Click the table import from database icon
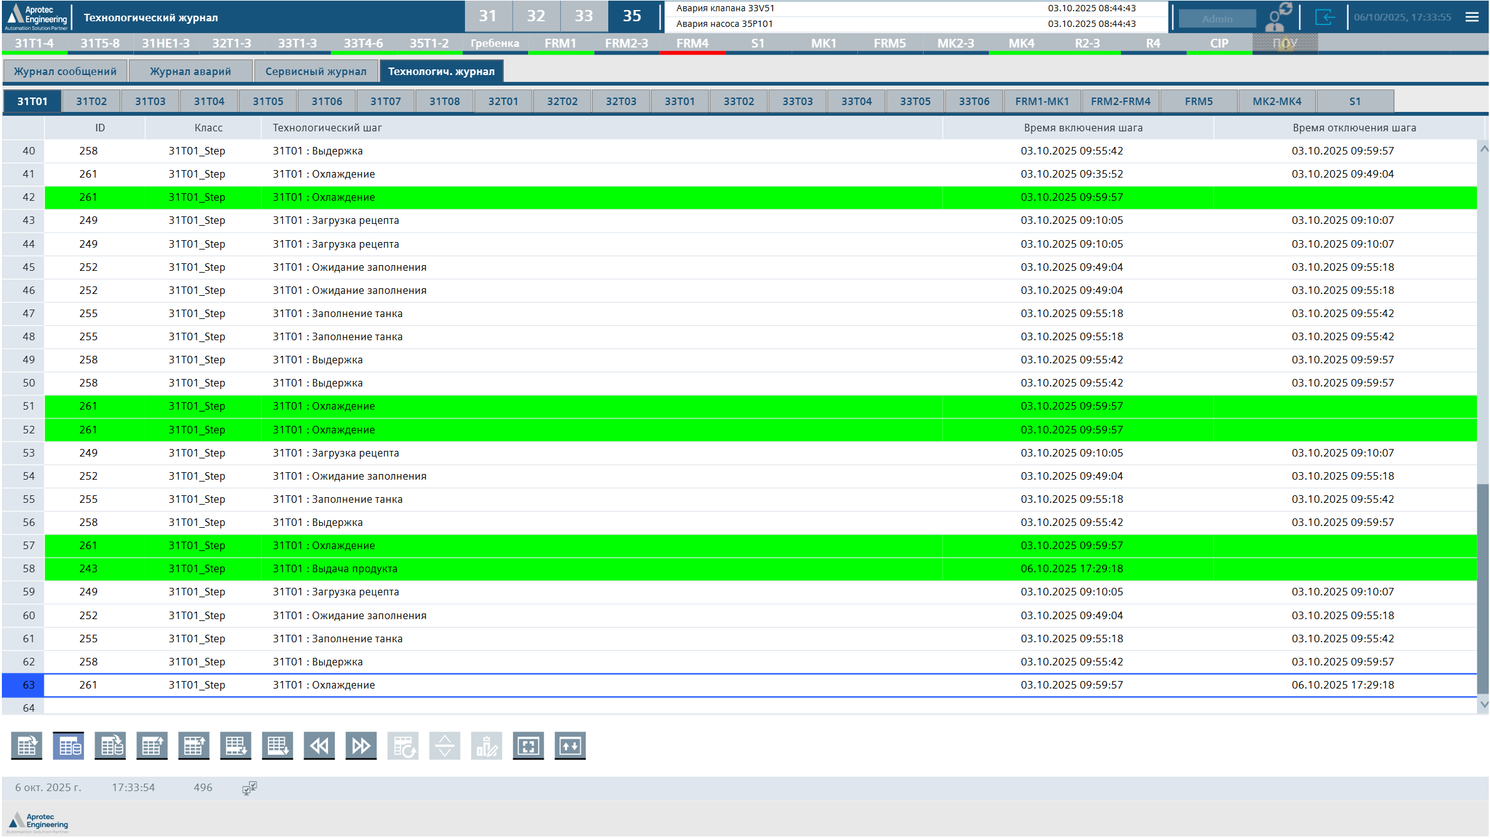Screen dimensions: 1490x838 pos(110,745)
